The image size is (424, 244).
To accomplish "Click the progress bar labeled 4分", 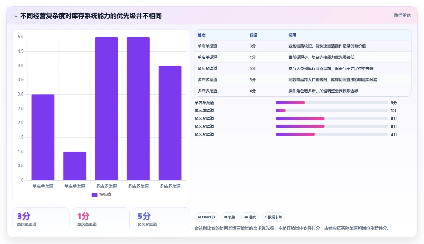I will pyautogui.click(x=332, y=134).
